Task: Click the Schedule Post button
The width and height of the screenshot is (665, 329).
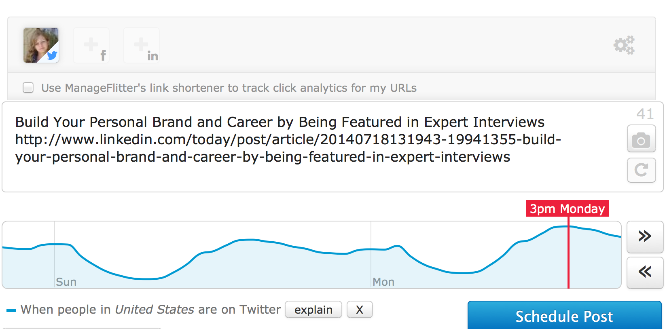Action: point(564,316)
